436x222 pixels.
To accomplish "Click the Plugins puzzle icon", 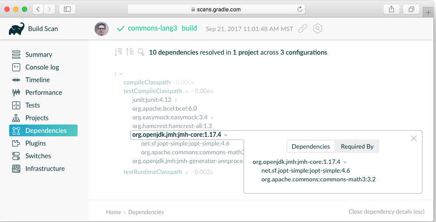I will [16, 143].
